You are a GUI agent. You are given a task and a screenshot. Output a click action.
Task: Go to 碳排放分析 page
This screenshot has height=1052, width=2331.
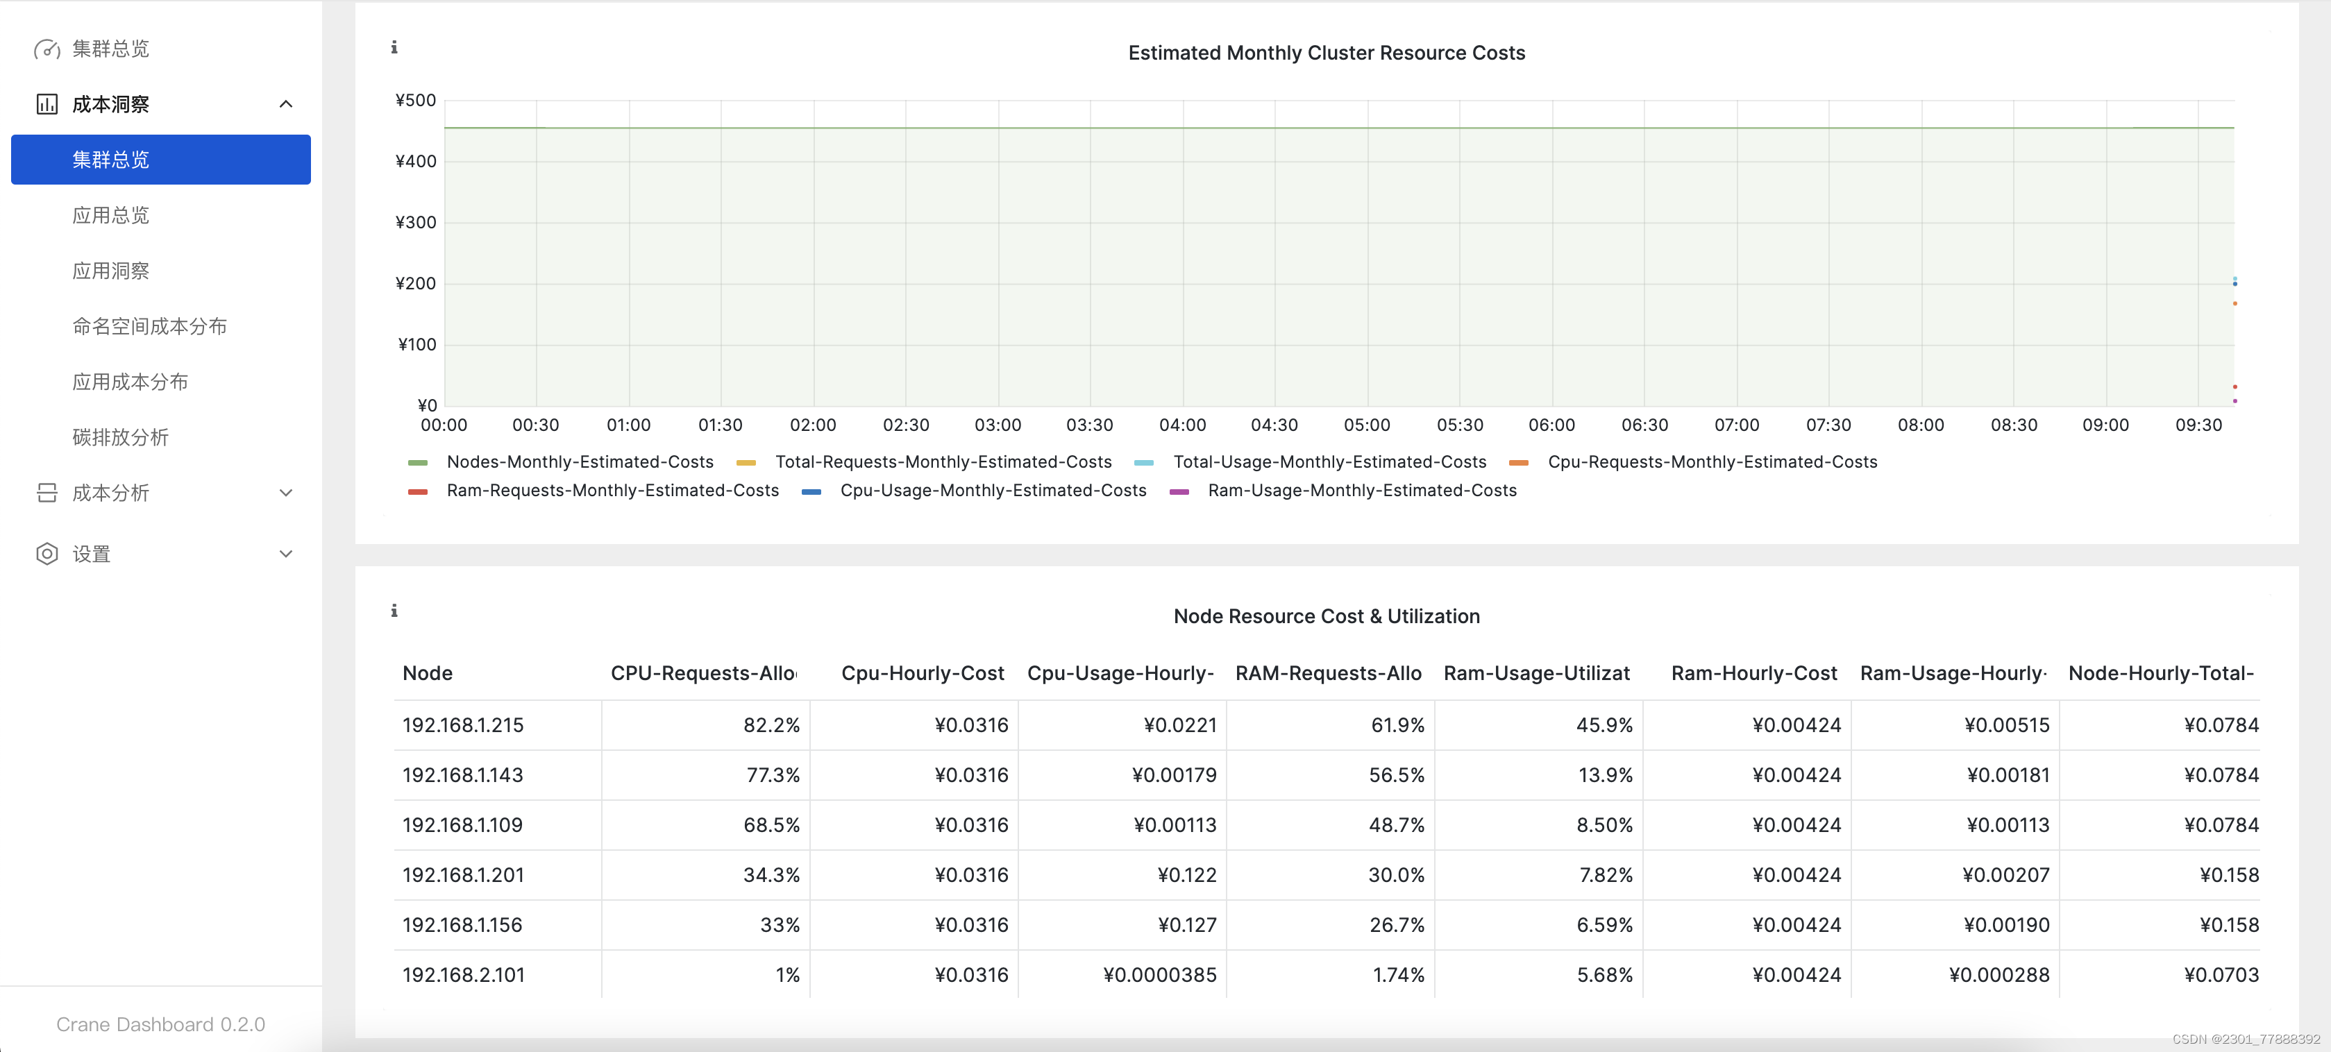pyautogui.click(x=120, y=438)
